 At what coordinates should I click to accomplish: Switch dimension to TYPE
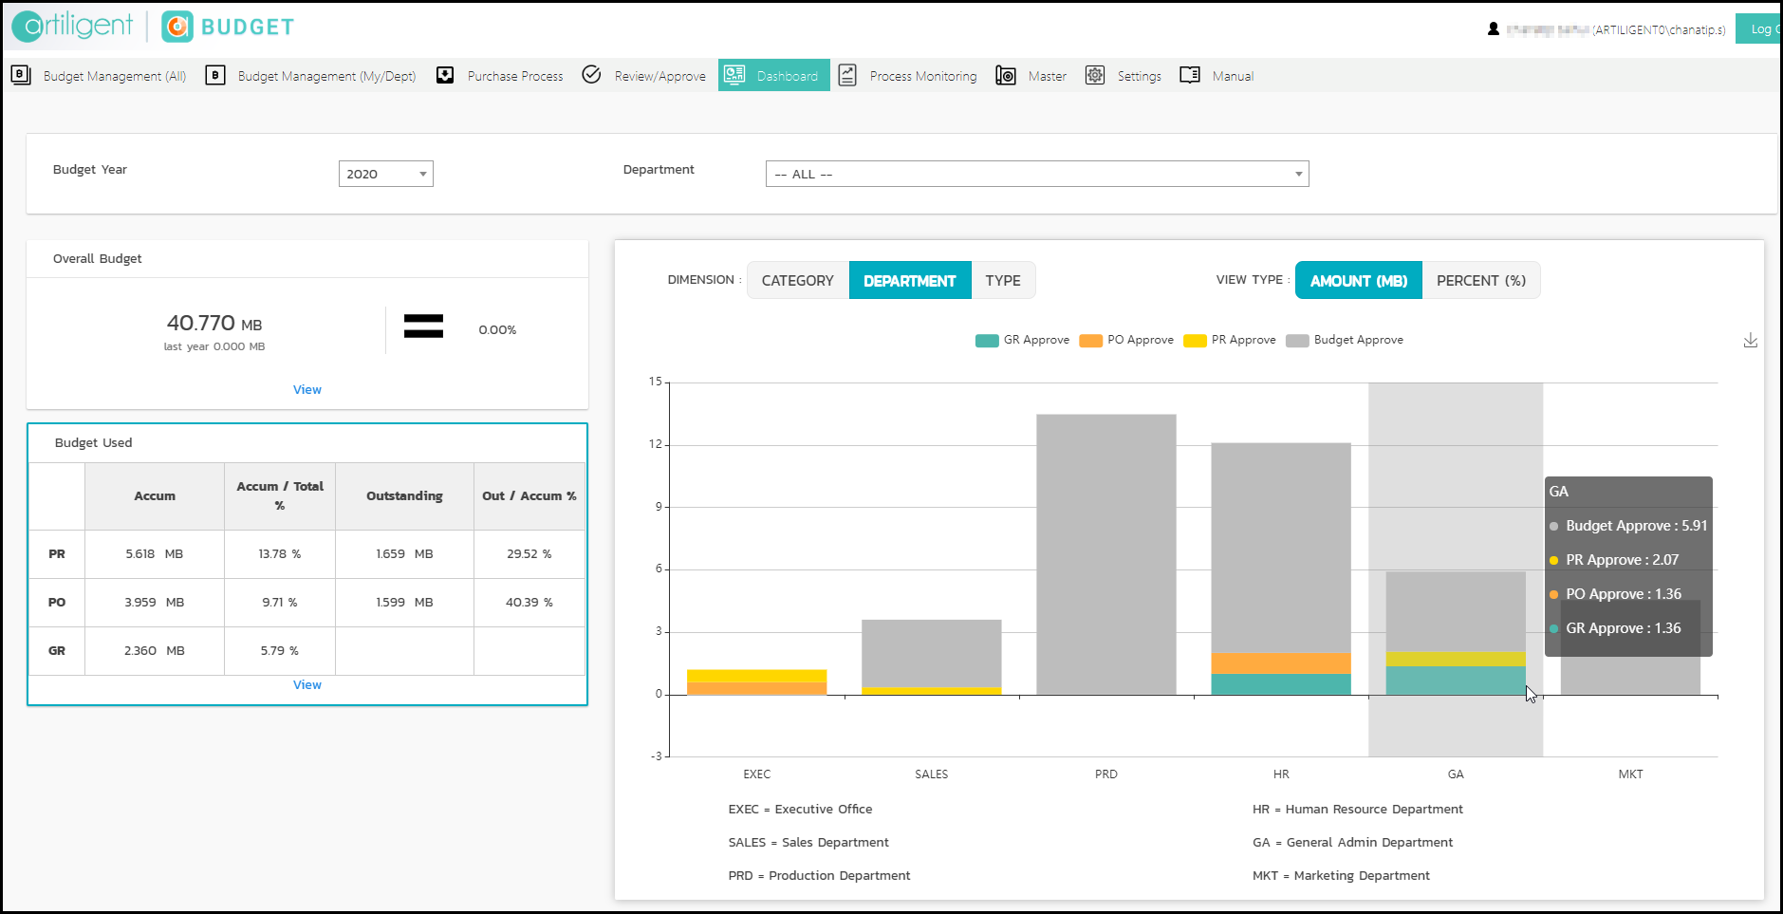[x=1003, y=280]
